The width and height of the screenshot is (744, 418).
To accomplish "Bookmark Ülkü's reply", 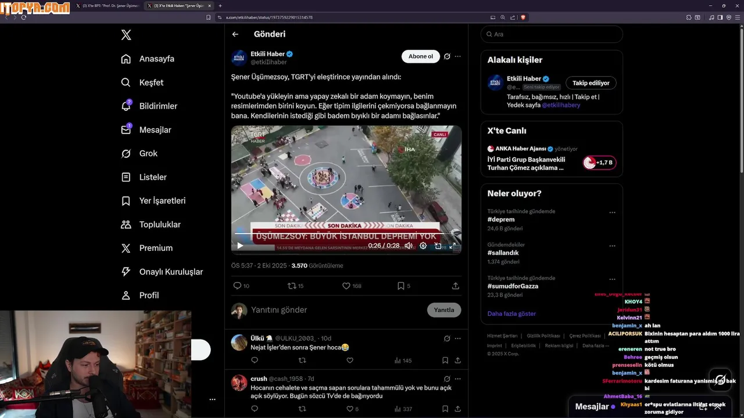I will tap(445, 361).
